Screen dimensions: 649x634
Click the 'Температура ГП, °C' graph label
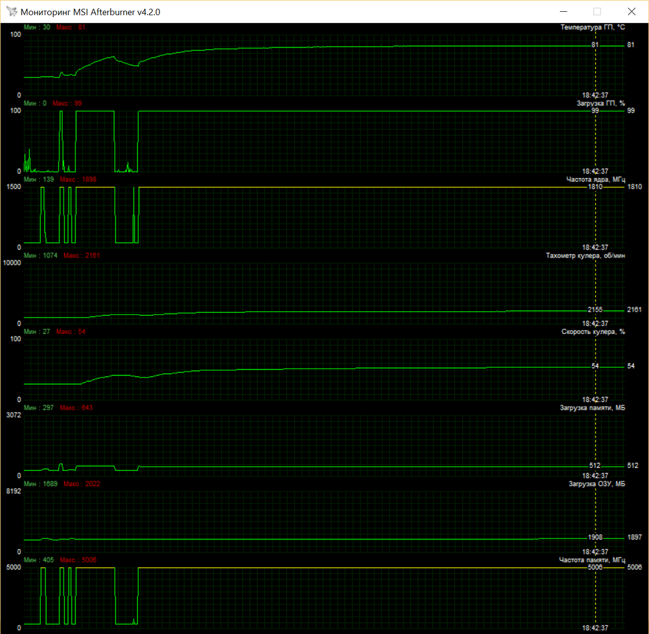click(x=593, y=28)
